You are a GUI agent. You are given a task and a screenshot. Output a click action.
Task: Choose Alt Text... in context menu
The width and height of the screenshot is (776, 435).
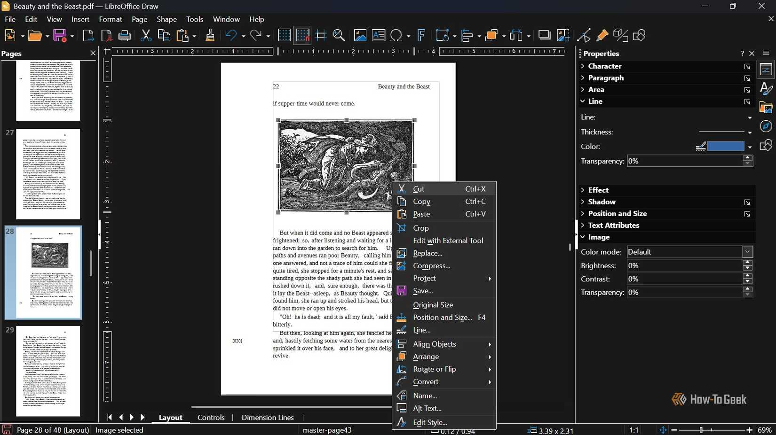coord(444,409)
